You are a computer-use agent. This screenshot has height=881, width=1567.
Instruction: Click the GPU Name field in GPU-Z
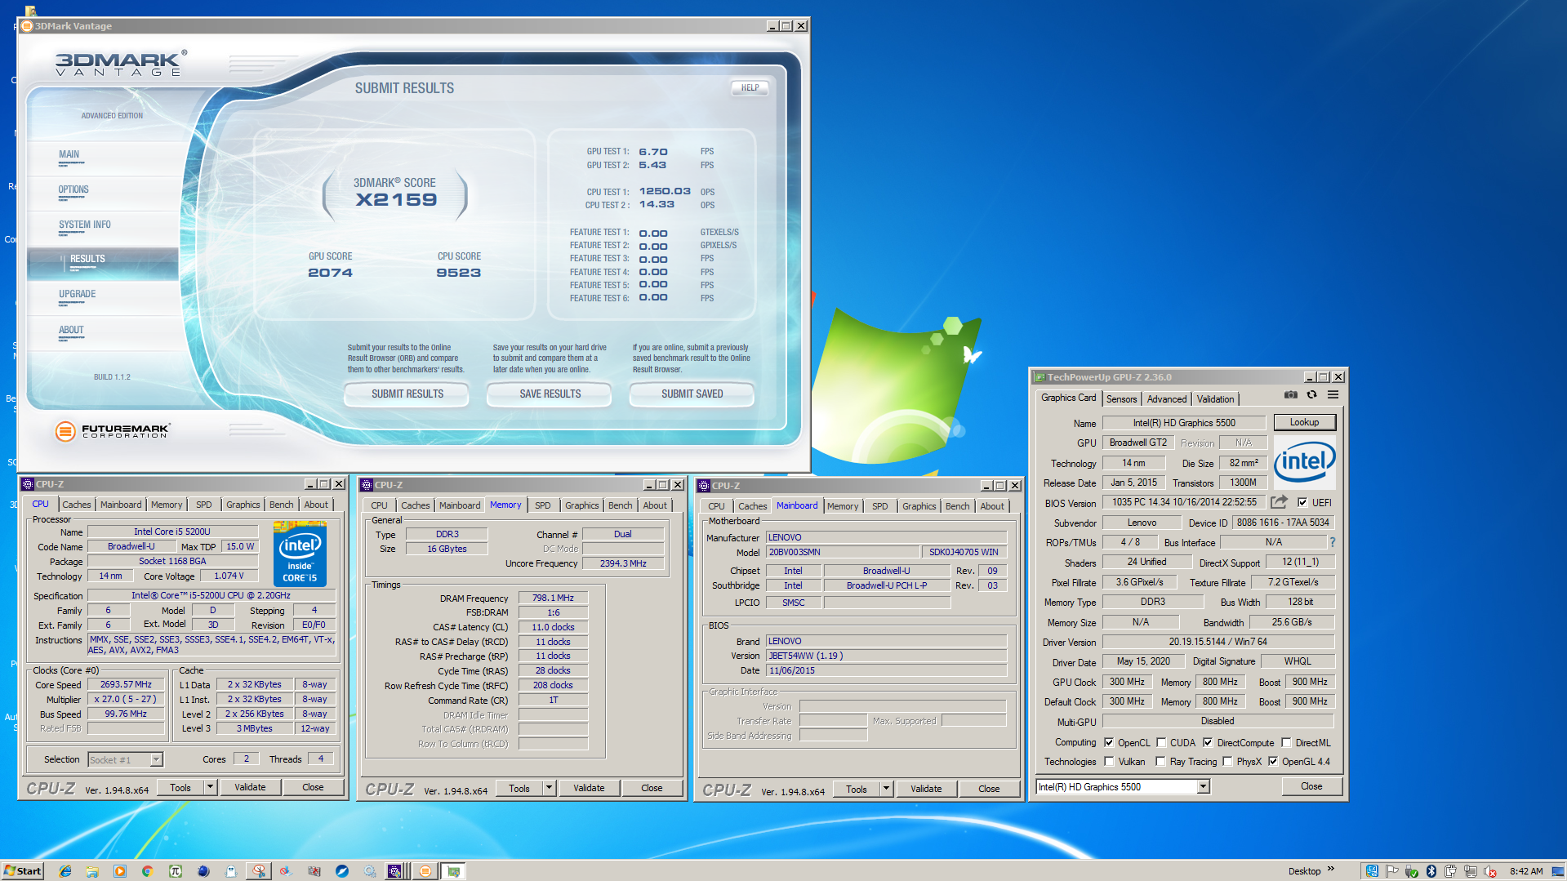click(x=1183, y=423)
